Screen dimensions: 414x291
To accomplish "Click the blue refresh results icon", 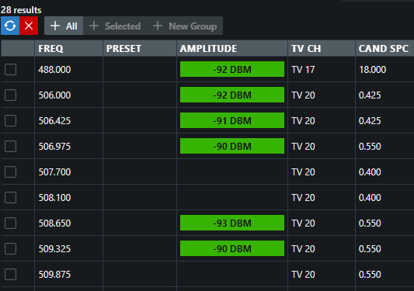I will coord(10,26).
